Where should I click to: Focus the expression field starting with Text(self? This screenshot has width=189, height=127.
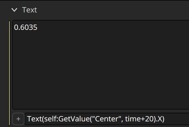click(x=107, y=119)
